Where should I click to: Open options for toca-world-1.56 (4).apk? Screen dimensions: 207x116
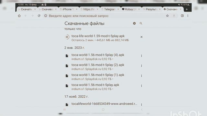pos(141,56)
